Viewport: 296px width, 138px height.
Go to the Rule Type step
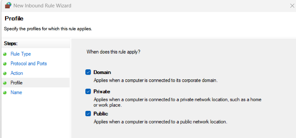(x=21, y=54)
